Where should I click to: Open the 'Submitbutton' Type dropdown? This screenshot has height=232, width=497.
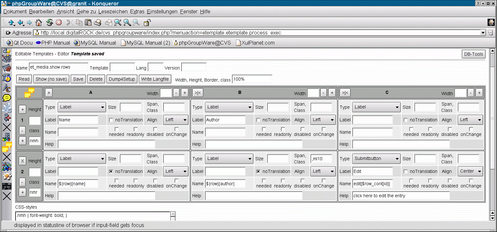pos(376,159)
